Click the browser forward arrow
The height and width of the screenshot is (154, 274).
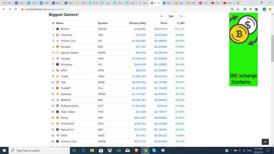pos(9,9)
